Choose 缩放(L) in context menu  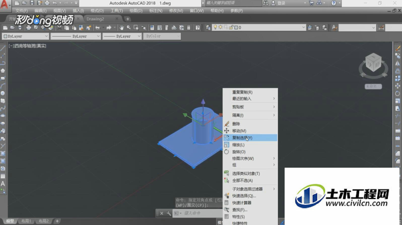click(x=250, y=145)
